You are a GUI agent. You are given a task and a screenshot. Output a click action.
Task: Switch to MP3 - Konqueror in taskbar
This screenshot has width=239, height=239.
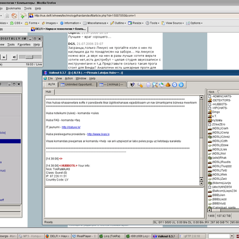coord(30,236)
